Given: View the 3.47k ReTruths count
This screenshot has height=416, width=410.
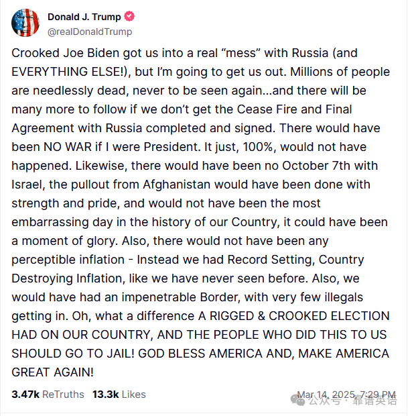Looking at the screenshot, I should (x=25, y=395).
